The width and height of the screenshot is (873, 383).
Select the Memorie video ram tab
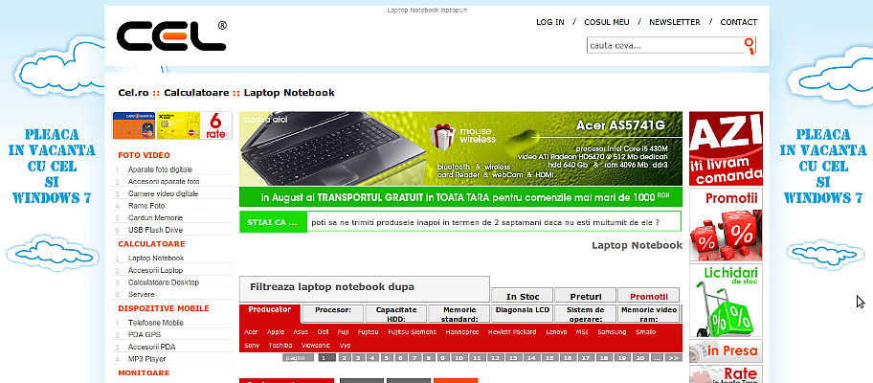(x=649, y=313)
